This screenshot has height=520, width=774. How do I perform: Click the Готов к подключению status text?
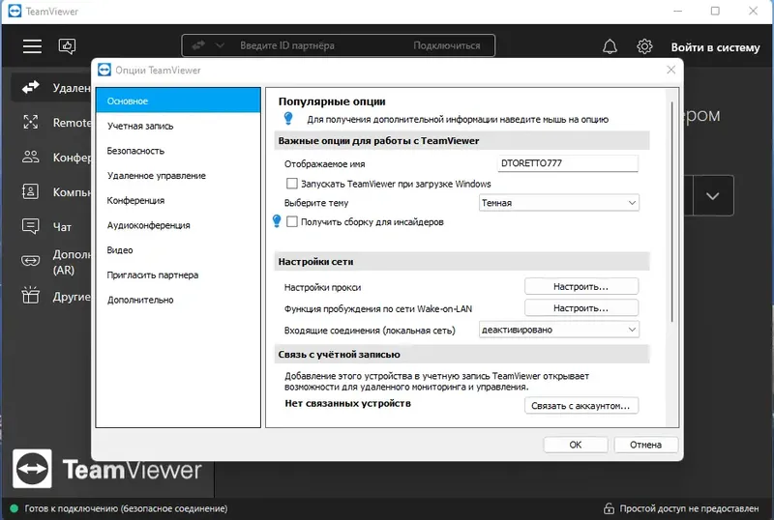coord(126,508)
